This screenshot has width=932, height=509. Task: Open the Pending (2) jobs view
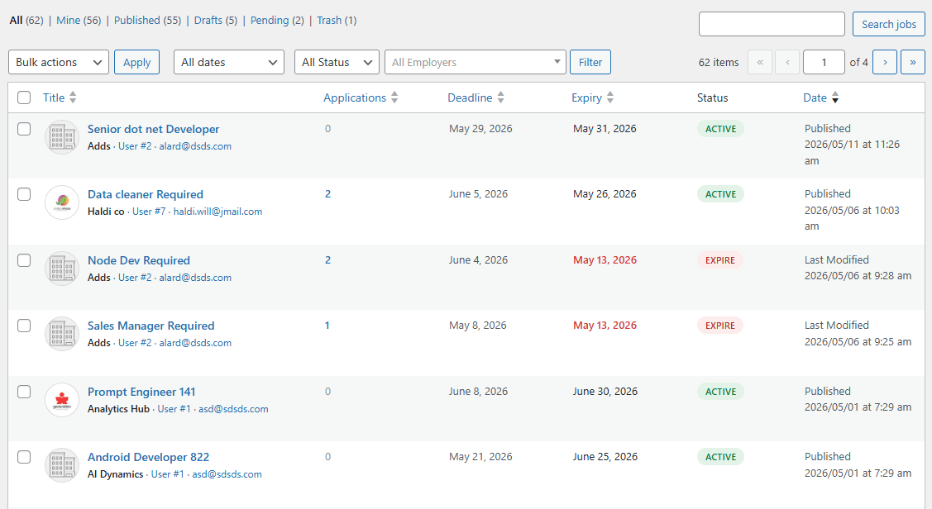[277, 20]
